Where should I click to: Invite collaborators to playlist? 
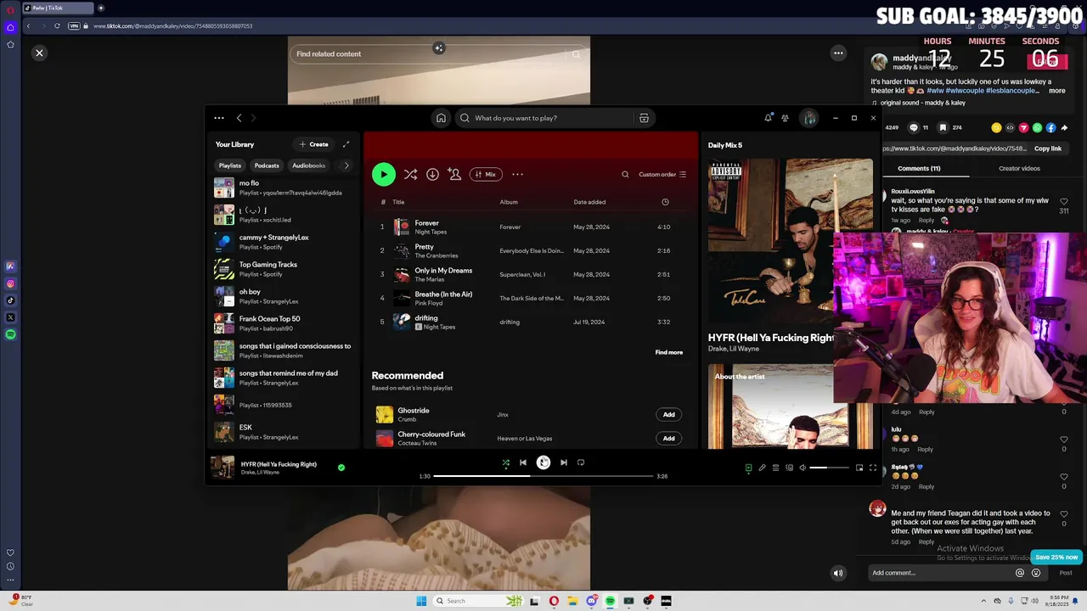pos(454,174)
